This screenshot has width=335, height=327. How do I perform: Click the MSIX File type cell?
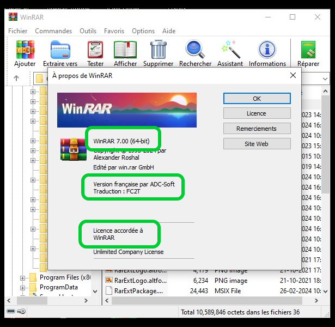[x=228, y=291]
